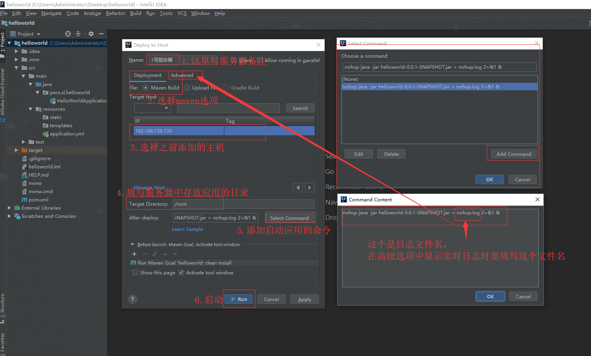The width and height of the screenshot is (591, 356).
Task: Select the Gradle Build radio option
Action: (226, 88)
